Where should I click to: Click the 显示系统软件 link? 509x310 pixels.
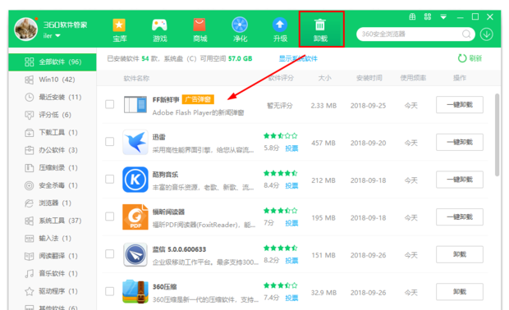298,59
